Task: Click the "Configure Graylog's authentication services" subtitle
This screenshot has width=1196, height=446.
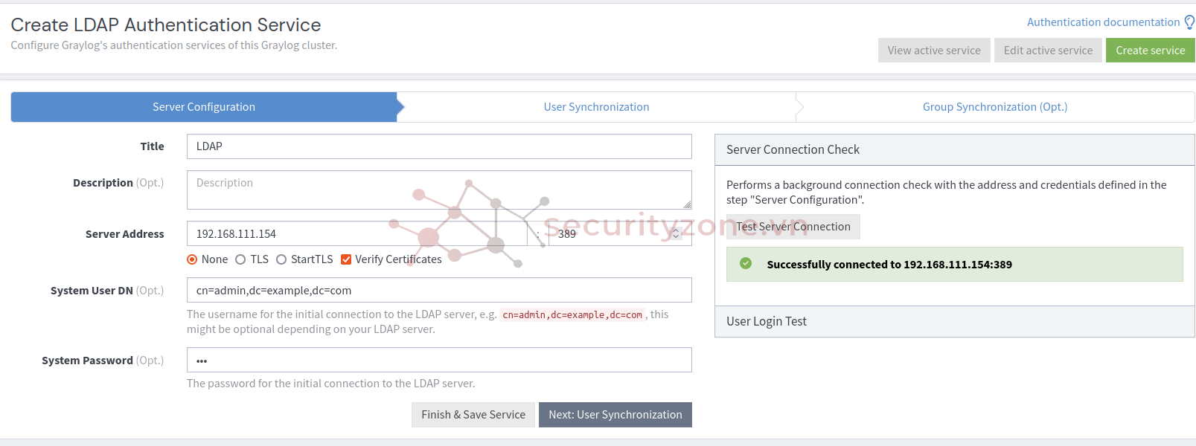Action: [174, 45]
